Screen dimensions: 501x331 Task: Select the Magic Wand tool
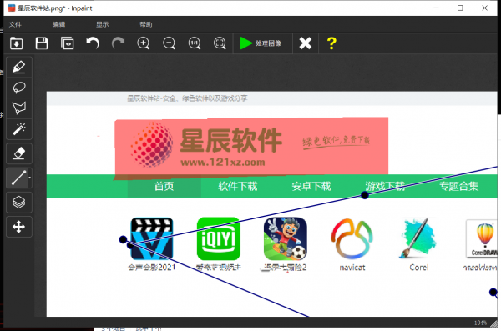coord(19,129)
